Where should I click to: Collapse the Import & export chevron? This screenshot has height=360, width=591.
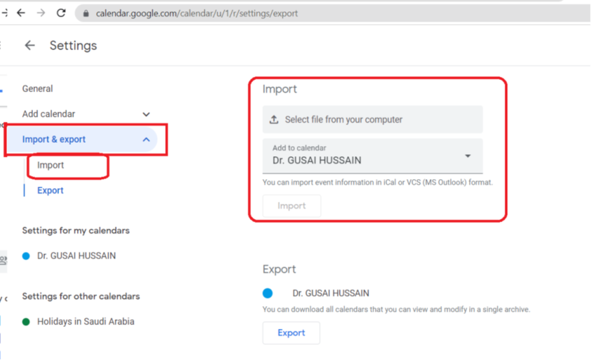(x=146, y=140)
